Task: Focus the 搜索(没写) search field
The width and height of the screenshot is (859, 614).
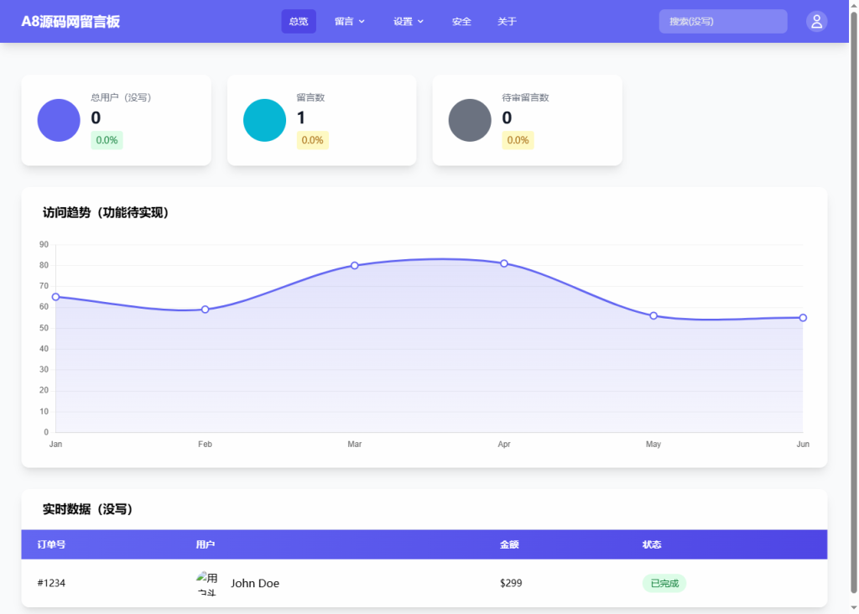Action: tap(723, 21)
